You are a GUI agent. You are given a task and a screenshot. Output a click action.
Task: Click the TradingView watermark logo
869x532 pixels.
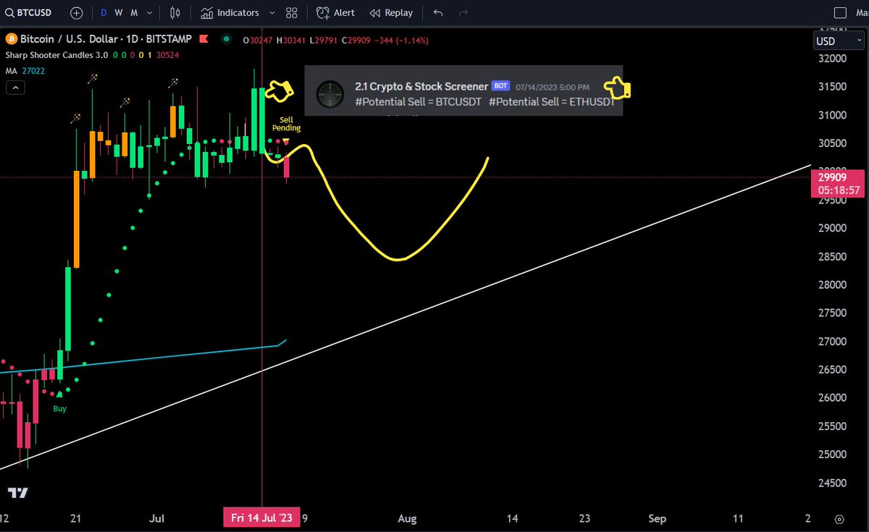click(17, 492)
